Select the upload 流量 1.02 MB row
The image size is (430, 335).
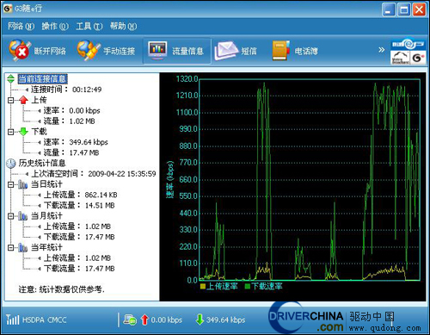[x=69, y=121]
